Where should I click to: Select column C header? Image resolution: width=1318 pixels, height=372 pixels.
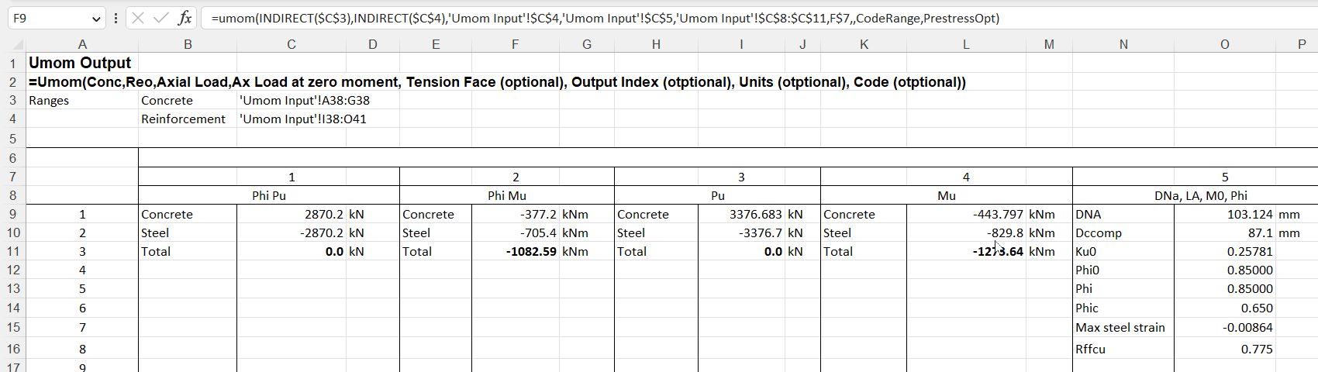click(x=291, y=44)
